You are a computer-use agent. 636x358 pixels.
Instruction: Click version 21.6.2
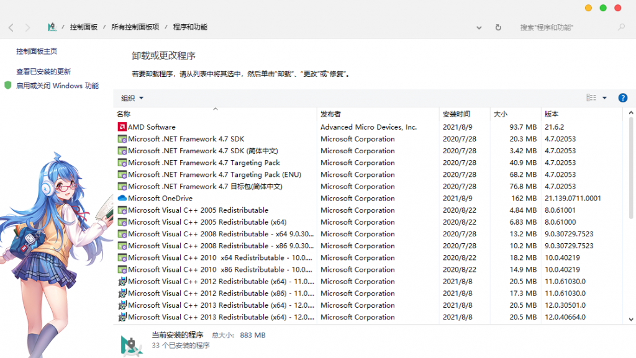pos(555,127)
